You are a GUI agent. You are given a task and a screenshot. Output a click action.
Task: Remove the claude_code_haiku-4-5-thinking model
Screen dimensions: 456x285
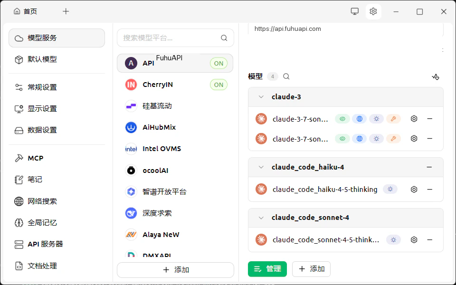[429, 190]
